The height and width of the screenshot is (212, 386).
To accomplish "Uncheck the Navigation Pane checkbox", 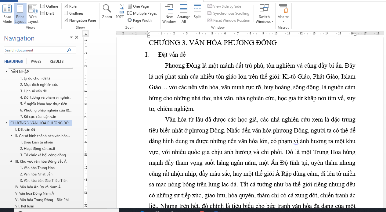I will [66, 20].
